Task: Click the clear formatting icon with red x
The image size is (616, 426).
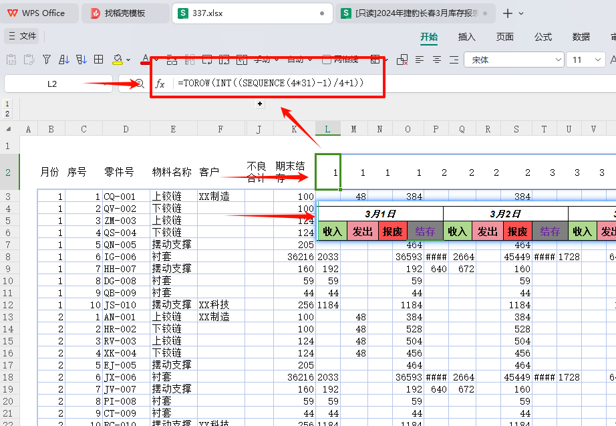Action: [402, 60]
